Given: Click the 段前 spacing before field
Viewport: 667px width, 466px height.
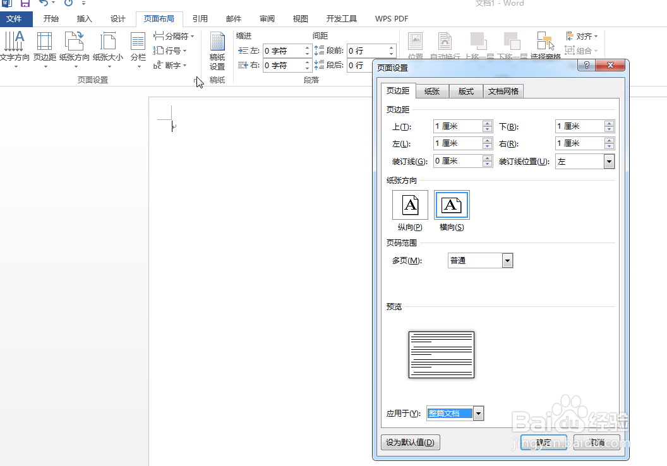Looking at the screenshot, I should pyautogui.click(x=368, y=51).
